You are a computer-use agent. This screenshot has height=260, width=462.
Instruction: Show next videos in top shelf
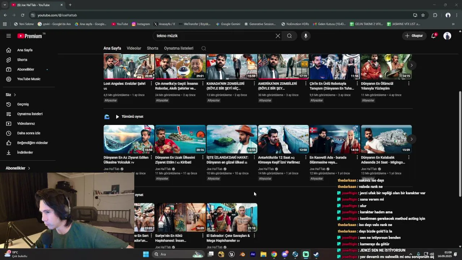pyautogui.click(x=411, y=65)
